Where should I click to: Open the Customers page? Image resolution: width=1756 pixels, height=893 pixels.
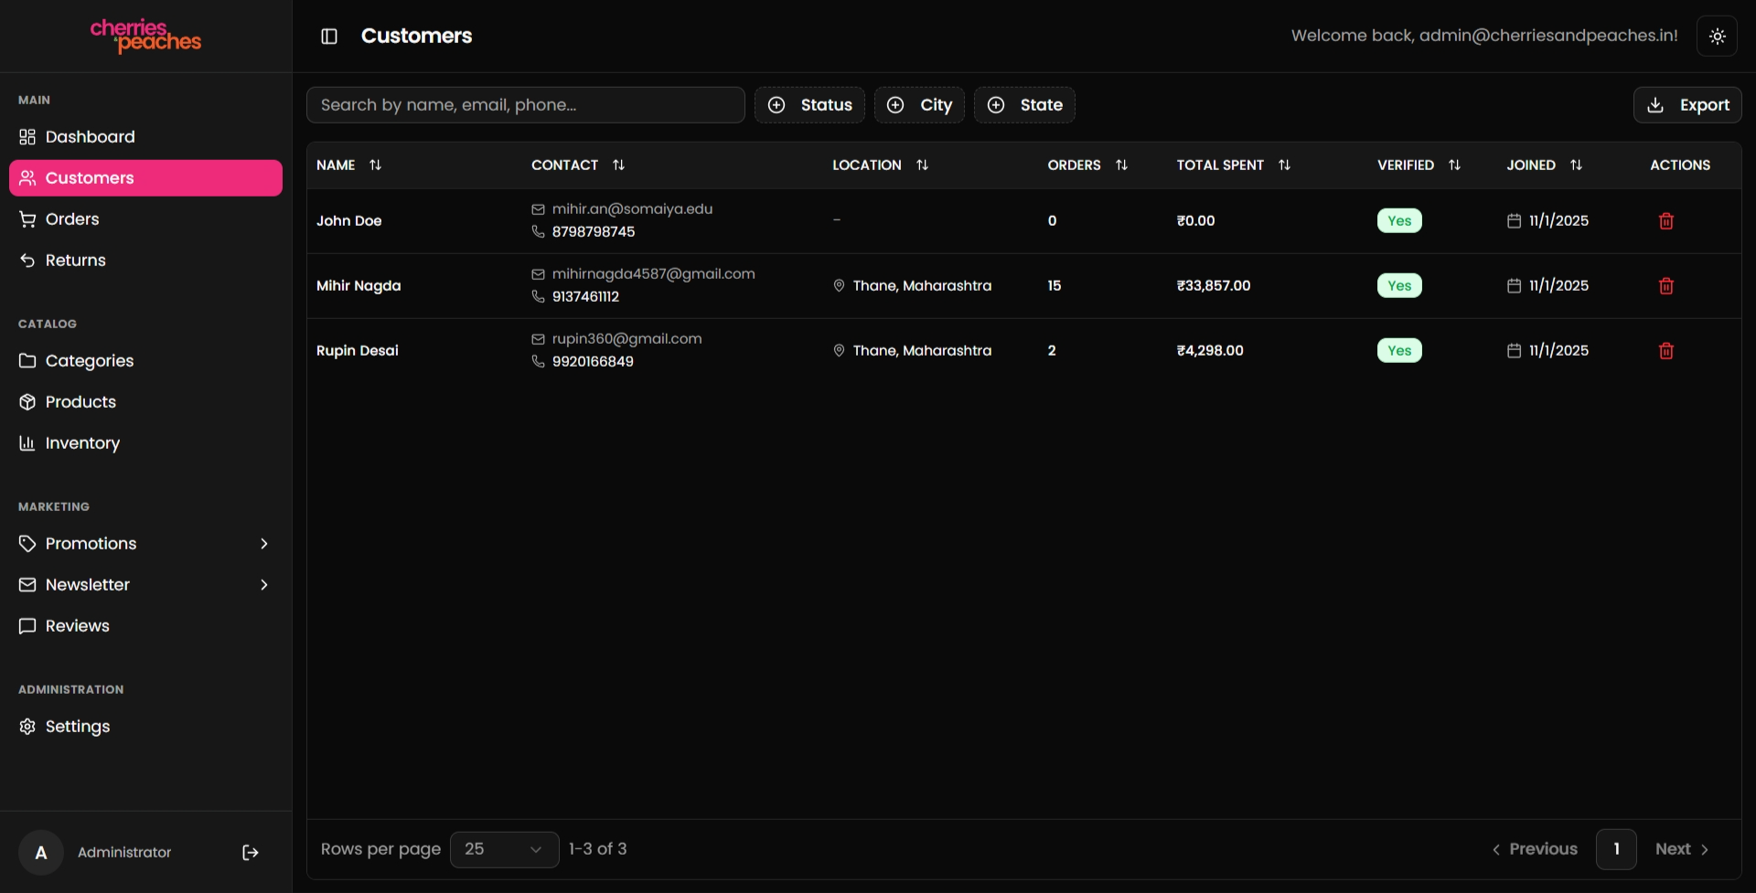pos(145,177)
